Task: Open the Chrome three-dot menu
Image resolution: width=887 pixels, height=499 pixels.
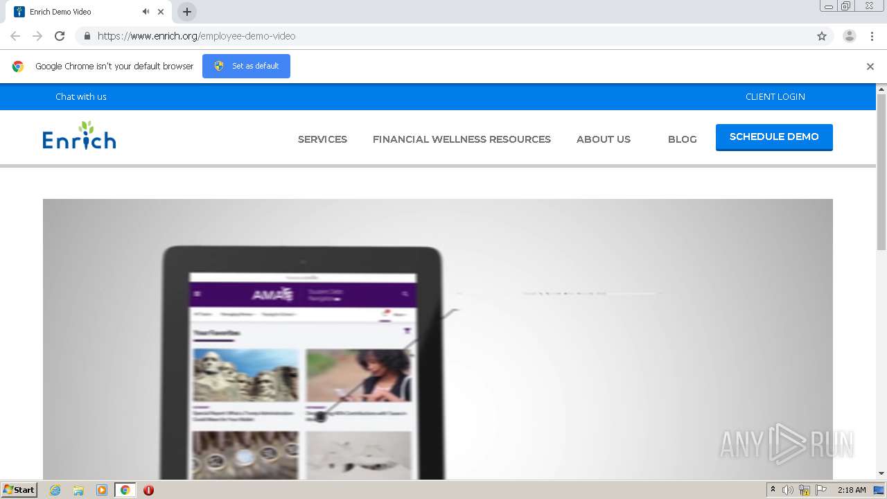Action: click(x=872, y=36)
